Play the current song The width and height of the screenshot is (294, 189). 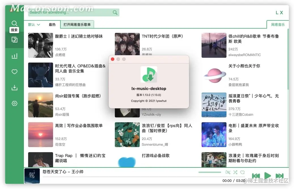[x=267, y=175]
